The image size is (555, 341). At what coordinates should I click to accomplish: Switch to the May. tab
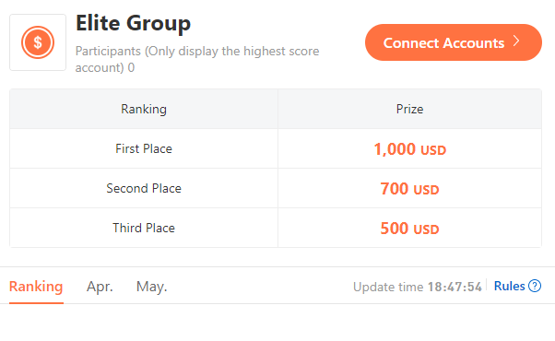(152, 287)
